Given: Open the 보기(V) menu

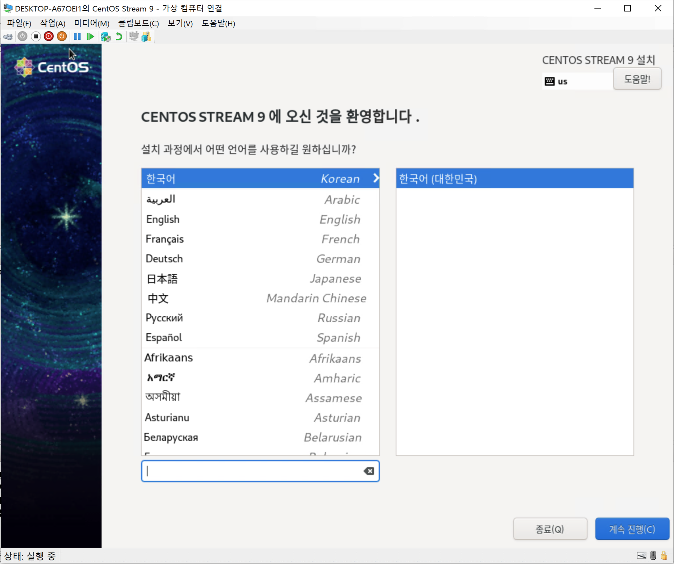Looking at the screenshot, I should 180,23.
